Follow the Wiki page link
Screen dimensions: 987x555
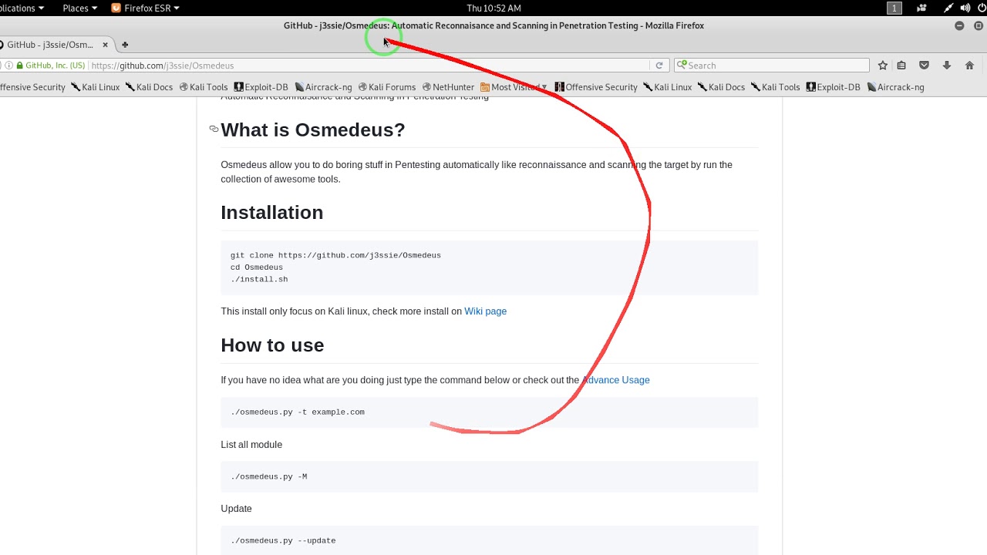485,311
